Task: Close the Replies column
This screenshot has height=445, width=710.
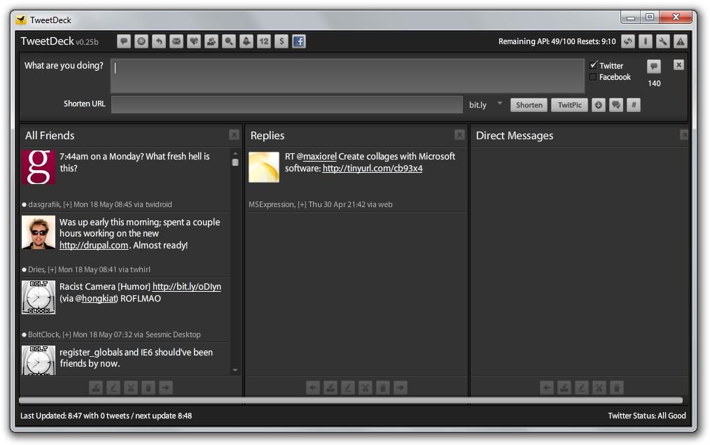Action: click(459, 135)
